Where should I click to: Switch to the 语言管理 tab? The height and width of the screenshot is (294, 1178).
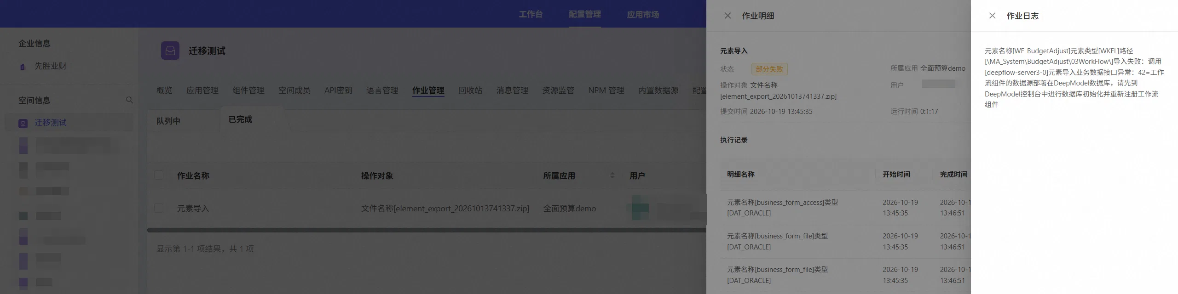382,90
